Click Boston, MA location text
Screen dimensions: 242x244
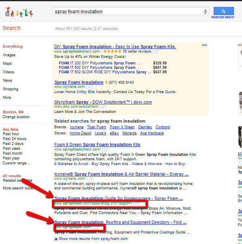pyautogui.click(x=13, y=112)
